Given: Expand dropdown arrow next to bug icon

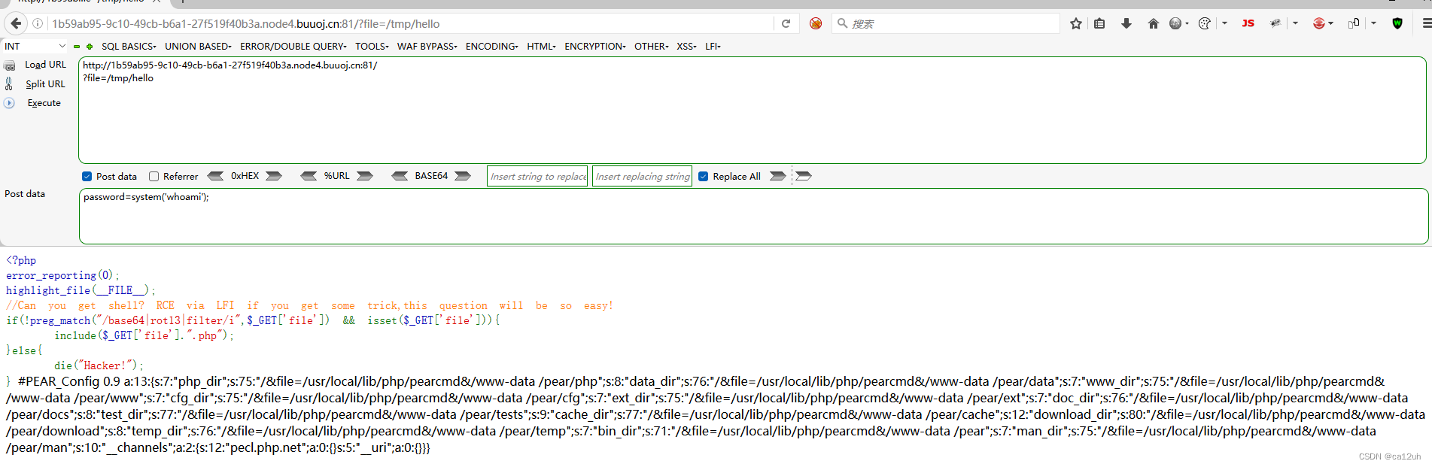Looking at the screenshot, I should click(1295, 23).
